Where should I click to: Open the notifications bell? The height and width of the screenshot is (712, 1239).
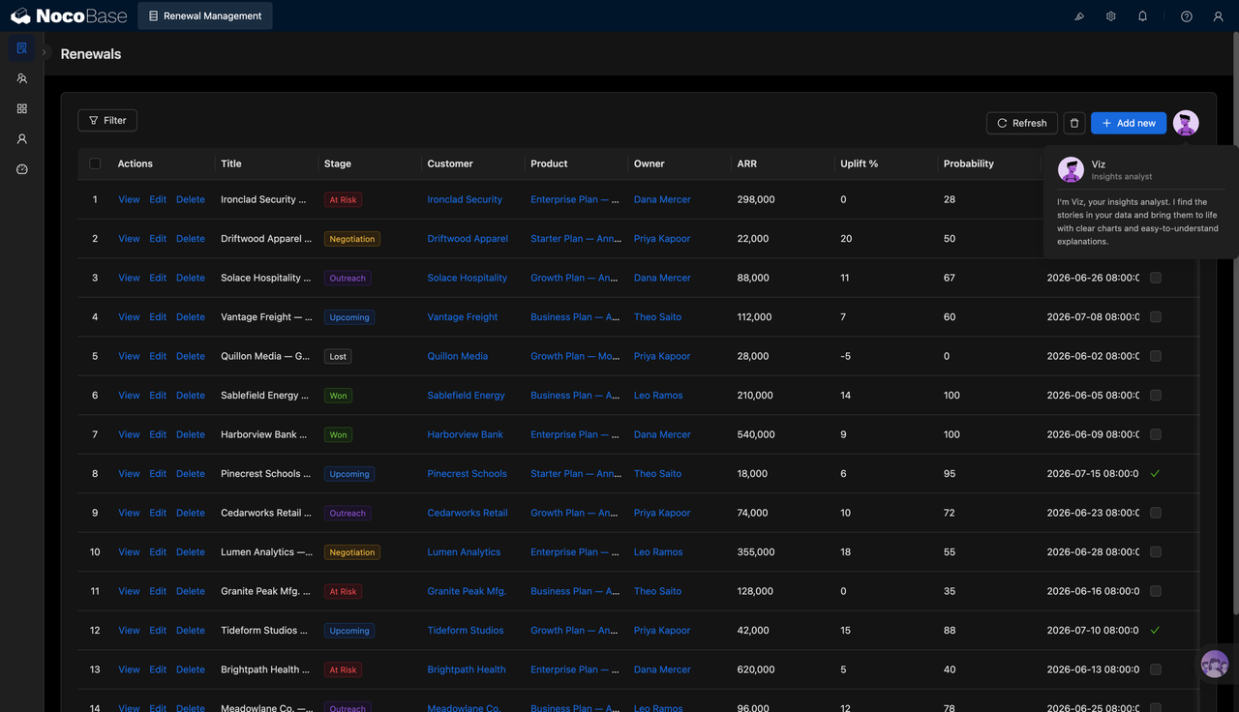(1142, 16)
